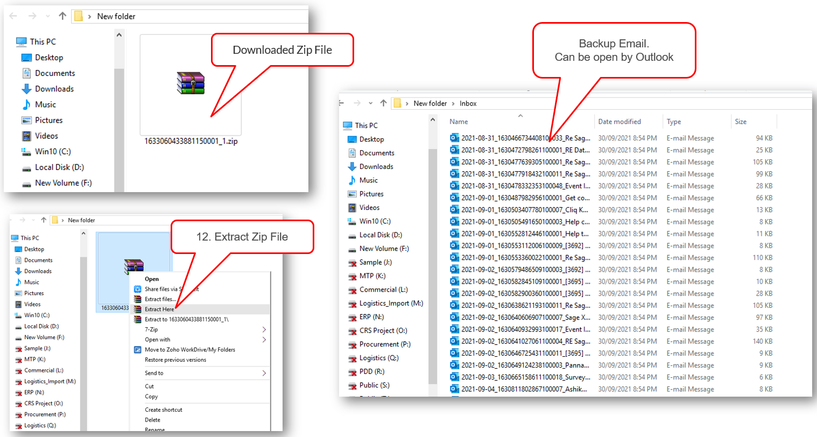Click the Up arrow beside the Inbox breadcrumb
This screenshot has height=437, width=817.
[383, 103]
